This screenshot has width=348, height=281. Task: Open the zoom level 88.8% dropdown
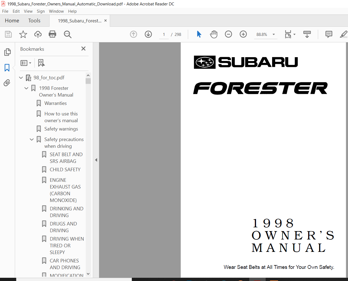pyautogui.click(x=274, y=35)
